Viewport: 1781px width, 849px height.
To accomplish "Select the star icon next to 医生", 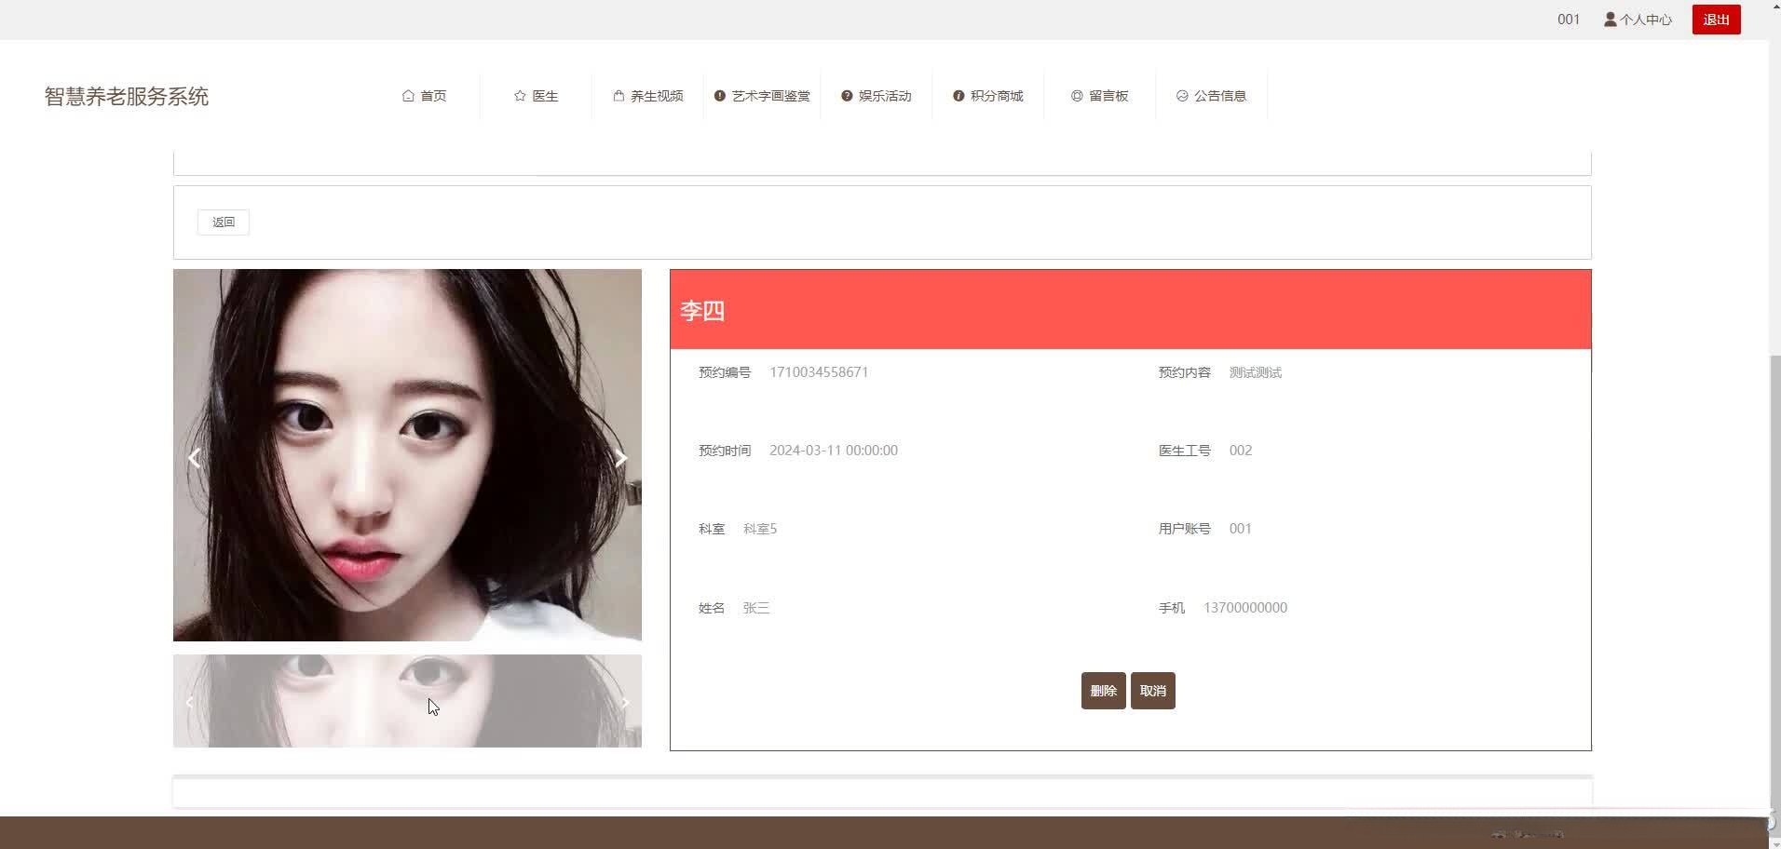I will [x=519, y=95].
